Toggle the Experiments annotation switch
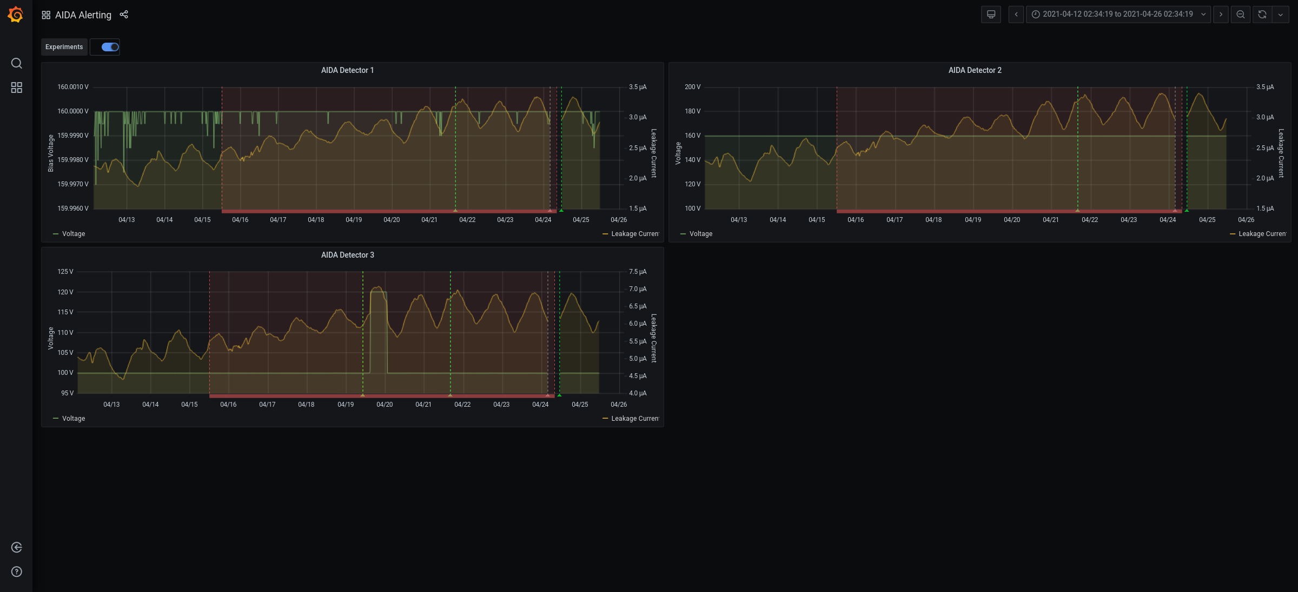Screen dimensions: 1298x592 [110, 47]
